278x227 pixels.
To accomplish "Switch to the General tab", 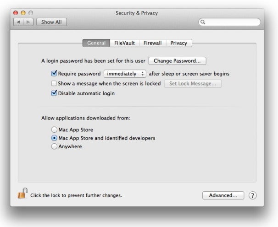I will pyautogui.click(x=96, y=43).
